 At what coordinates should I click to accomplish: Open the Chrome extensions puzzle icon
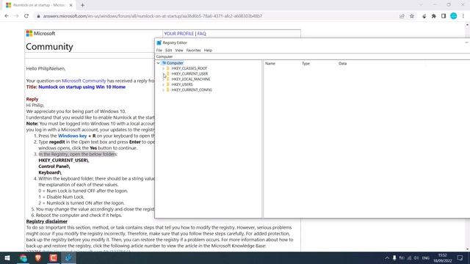coord(434,16)
